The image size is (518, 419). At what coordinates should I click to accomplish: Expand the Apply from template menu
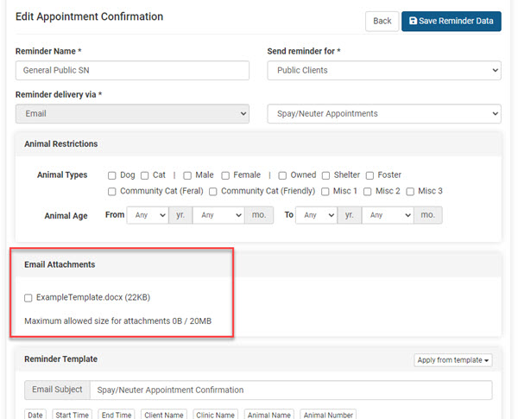coord(453,360)
